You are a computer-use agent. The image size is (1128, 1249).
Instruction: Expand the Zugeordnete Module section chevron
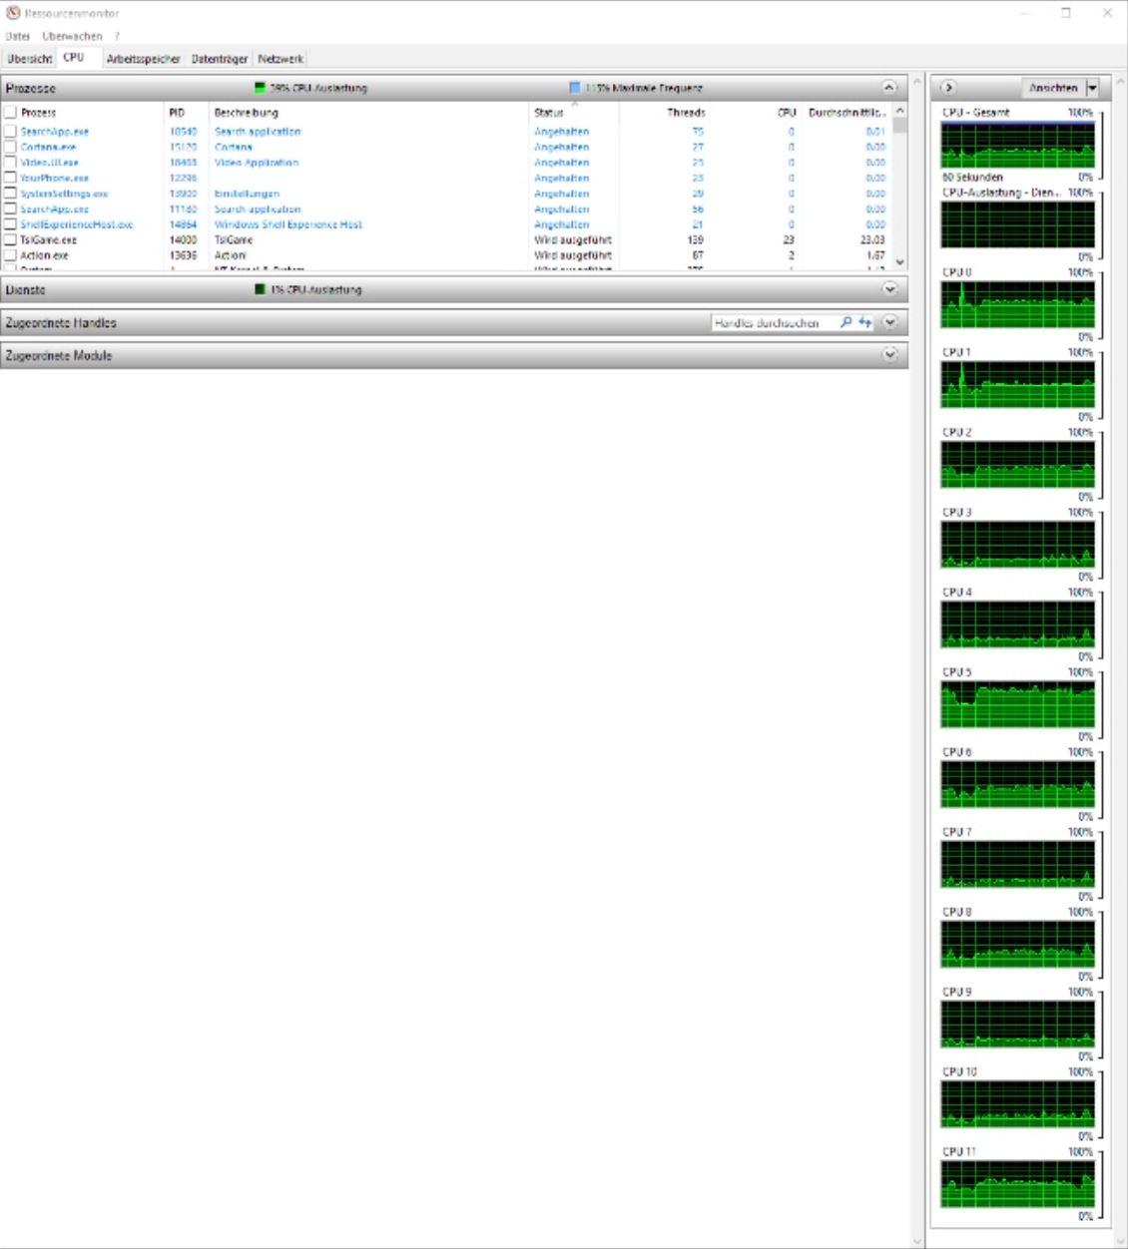click(x=889, y=355)
